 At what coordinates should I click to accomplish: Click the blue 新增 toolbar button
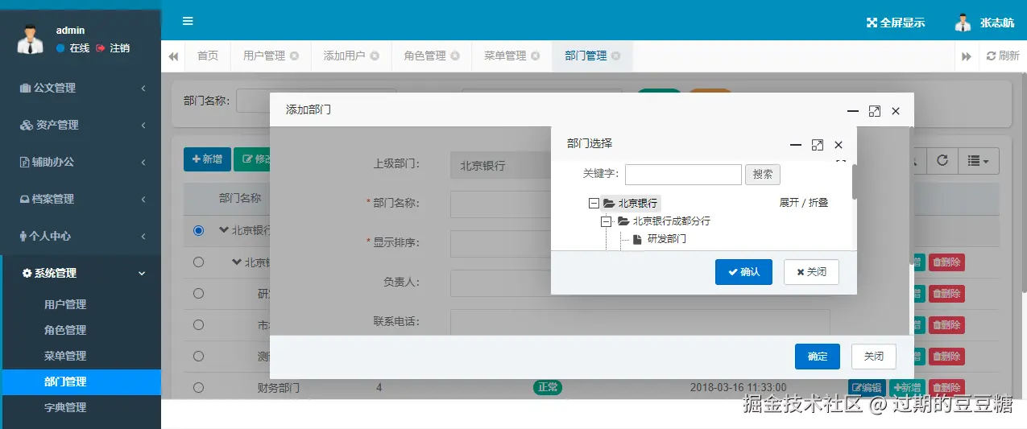207,159
